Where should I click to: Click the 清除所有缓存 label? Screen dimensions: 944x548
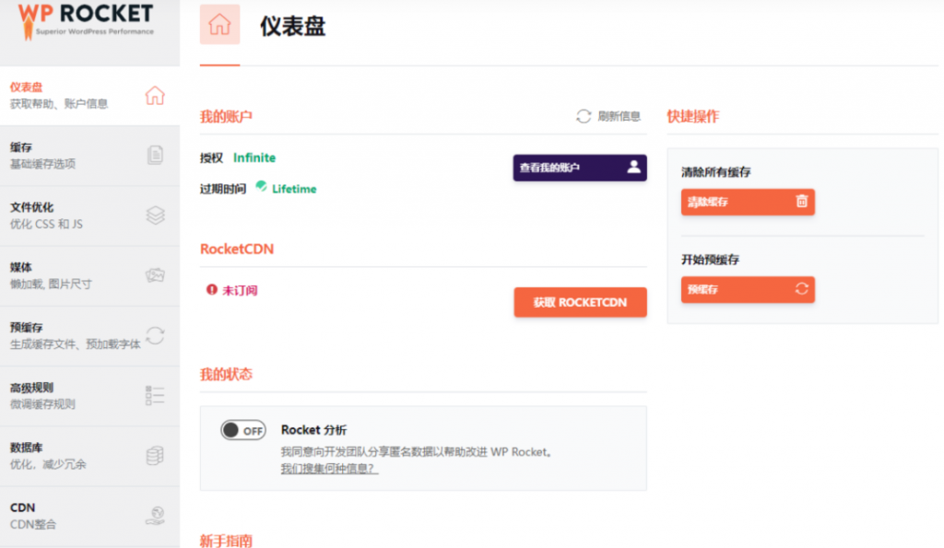pyautogui.click(x=715, y=172)
